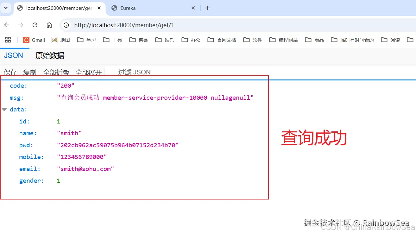416x234 pixels.
Task: Select the data key label
Action: coord(19,110)
